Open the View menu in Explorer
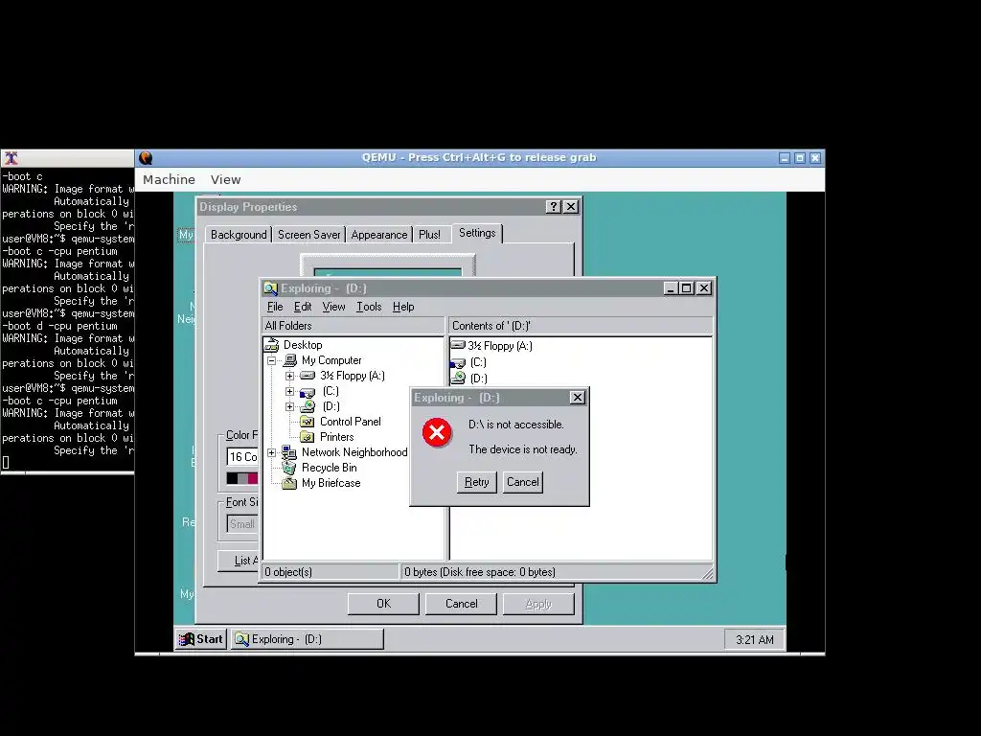Screen dimensions: 981x736 pos(333,307)
